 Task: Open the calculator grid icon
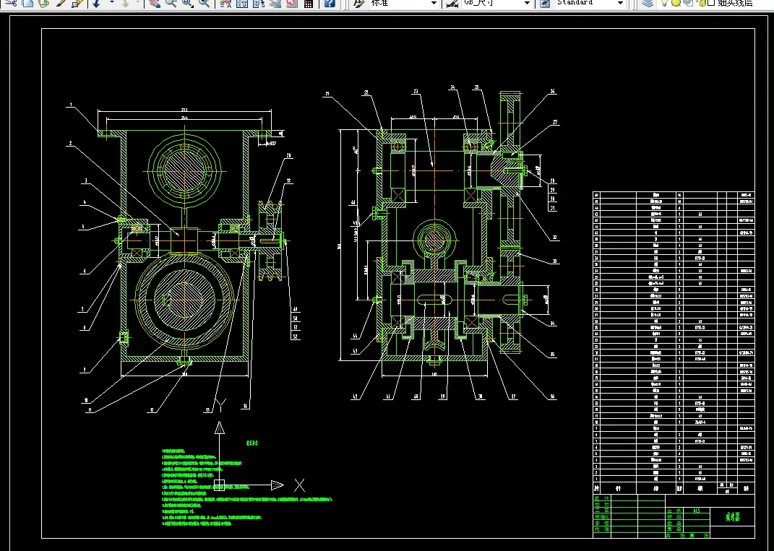(308, 3)
